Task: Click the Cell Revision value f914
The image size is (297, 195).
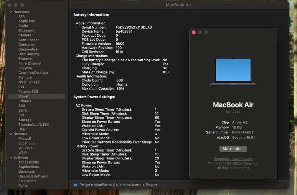Action: (x=119, y=52)
